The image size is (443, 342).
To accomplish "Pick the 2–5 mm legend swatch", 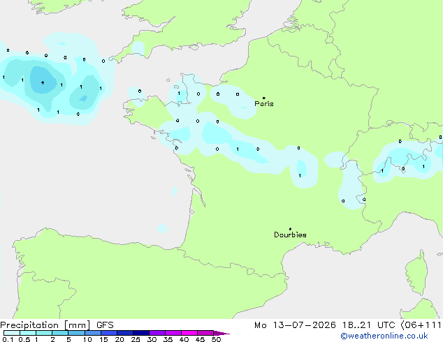I will coord(60,333).
